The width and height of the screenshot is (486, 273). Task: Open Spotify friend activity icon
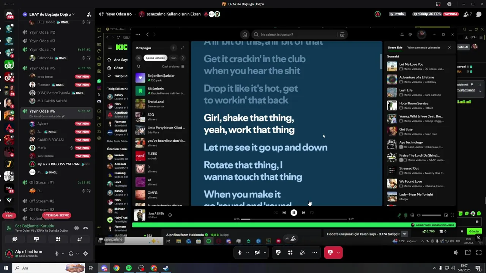(x=410, y=35)
